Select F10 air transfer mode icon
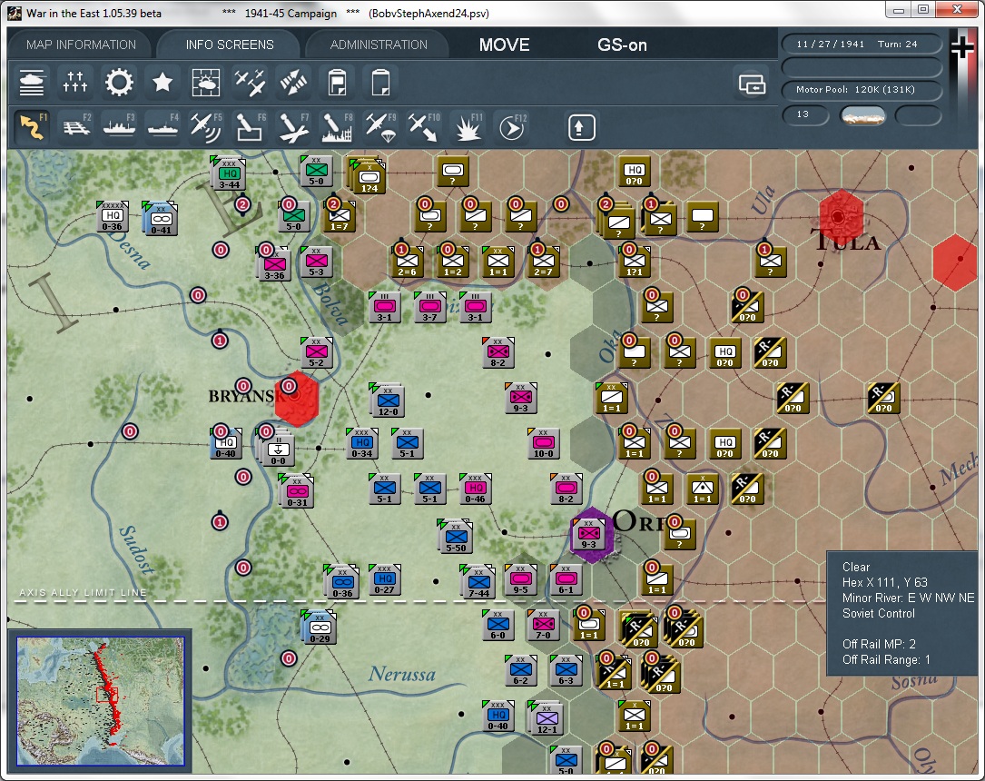 point(424,127)
